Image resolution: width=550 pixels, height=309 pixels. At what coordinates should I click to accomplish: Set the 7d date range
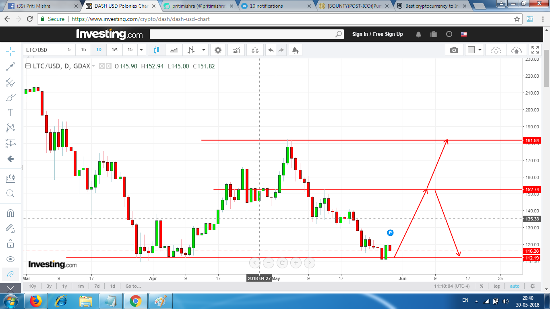click(x=97, y=286)
